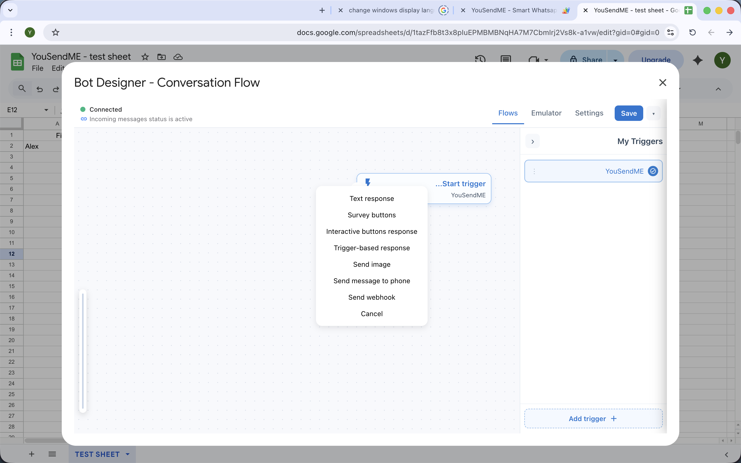Open the side panel chevron at bottom right
Image resolution: width=741 pixels, height=463 pixels.
pyautogui.click(x=727, y=455)
